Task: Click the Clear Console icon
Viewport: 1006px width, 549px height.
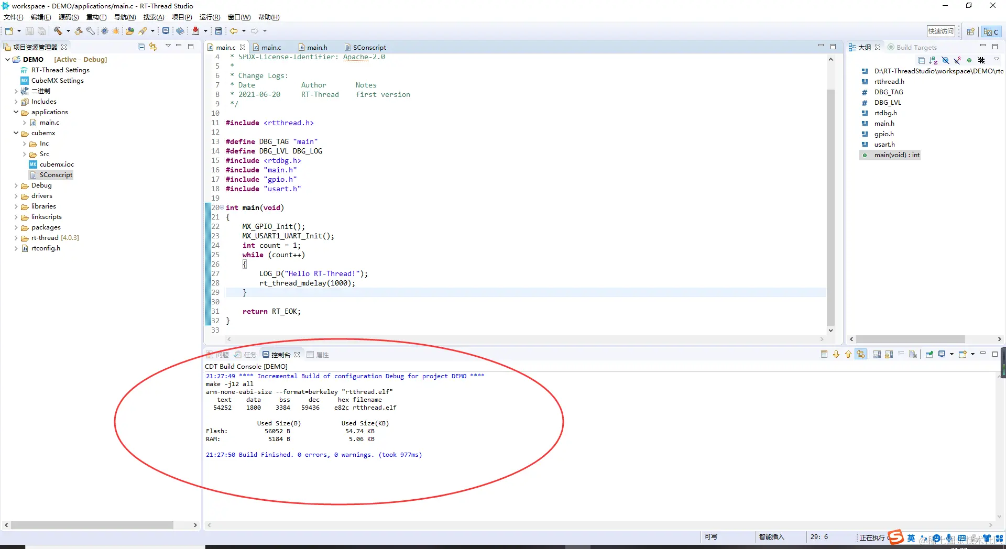Action: coord(913,355)
